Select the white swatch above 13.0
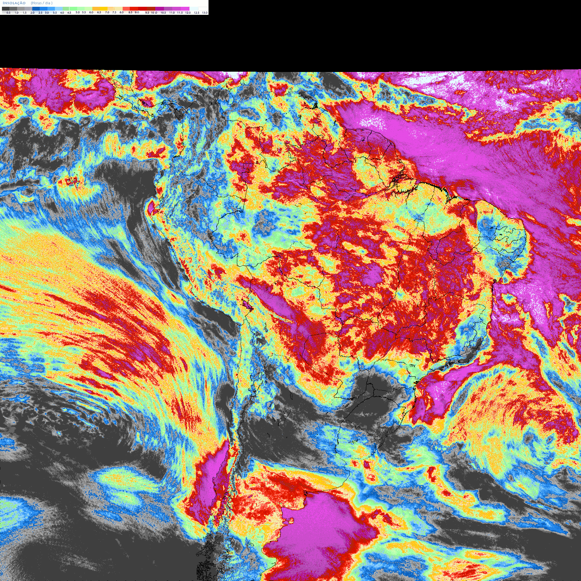The height and width of the screenshot is (581, 581). [x=203, y=9]
